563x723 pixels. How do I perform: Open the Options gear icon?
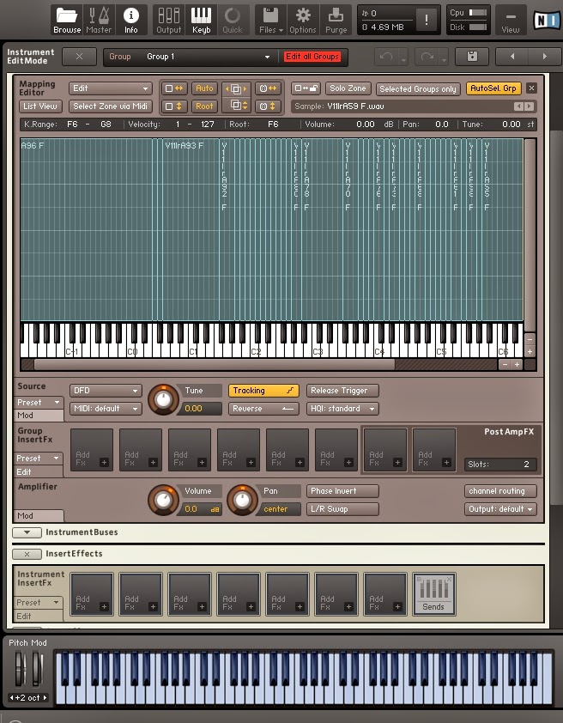coord(302,18)
